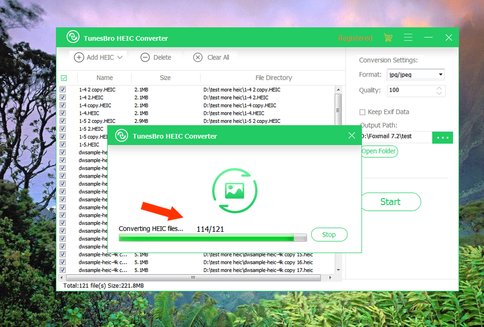Select the file name 1-4.HEIC
484x327 pixels.
coord(89,113)
